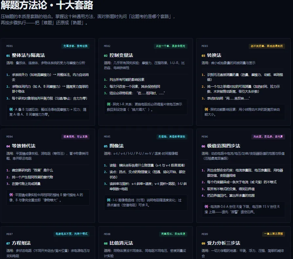Click the 适用 line 同物体浸没不同液体
The image size is (293, 259).
(145, 253)
